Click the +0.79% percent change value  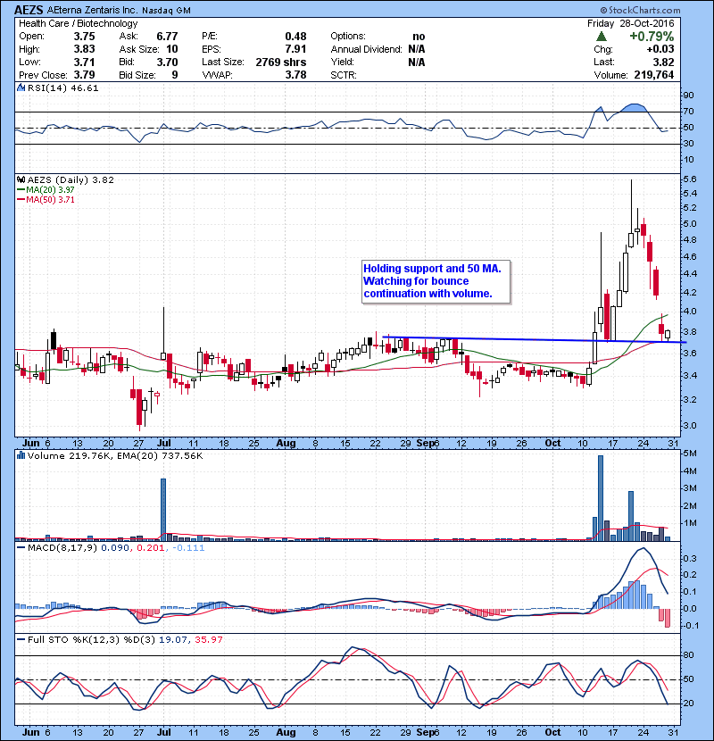pyautogui.click(x=652, y=37)
